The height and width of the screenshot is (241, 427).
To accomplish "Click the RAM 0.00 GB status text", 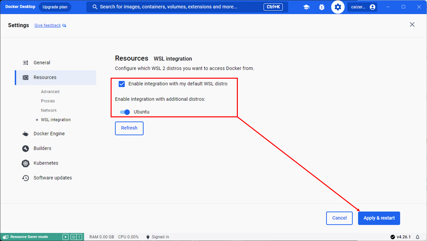I will tap(102, 237).
